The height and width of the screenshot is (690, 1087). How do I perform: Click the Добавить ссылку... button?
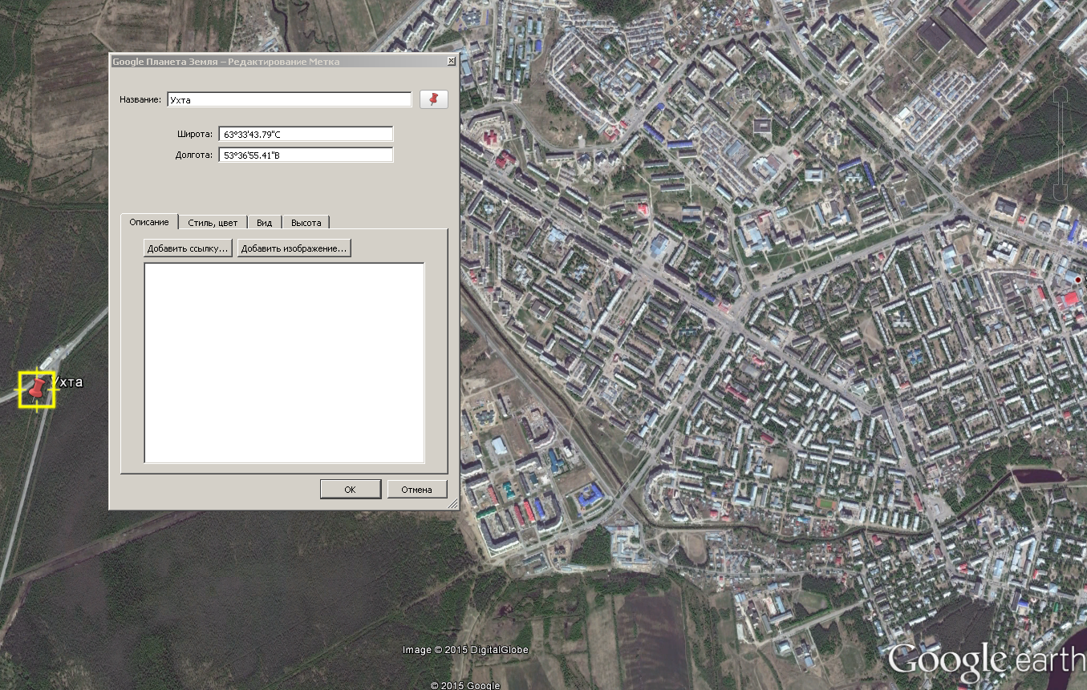tap(189, 248)
